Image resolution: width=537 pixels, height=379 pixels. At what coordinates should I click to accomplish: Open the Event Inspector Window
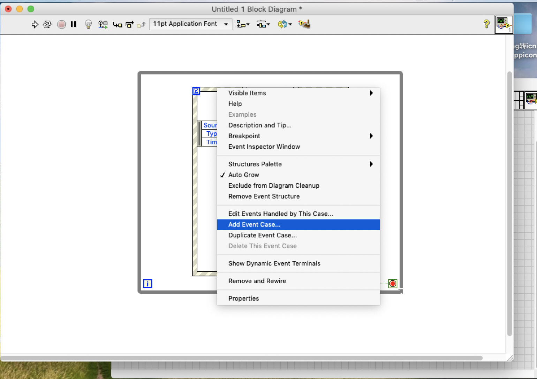(x=264, y=147)
